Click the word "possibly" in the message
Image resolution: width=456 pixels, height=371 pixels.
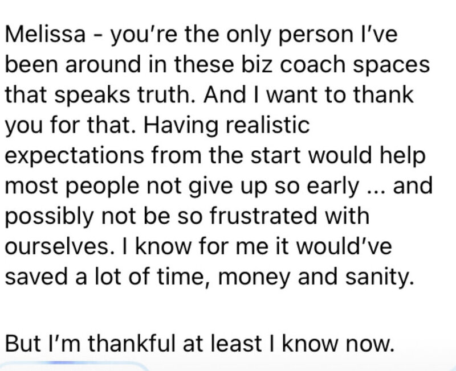click(49, 217)
